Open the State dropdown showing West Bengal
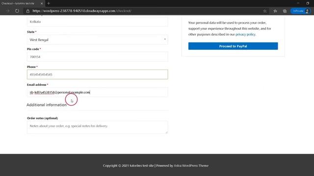 click(98, 40)
